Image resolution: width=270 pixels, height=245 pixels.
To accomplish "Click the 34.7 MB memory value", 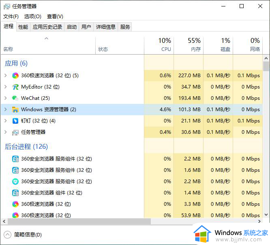I will pos(191,87).
